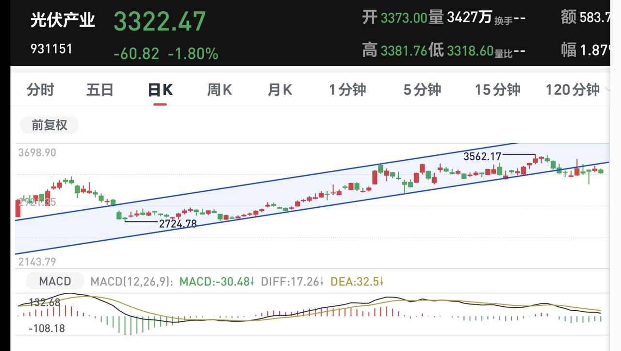The width and height of the screenshot is (621, 351).
Task: Click the -60.82 change value
Action: 136,53
